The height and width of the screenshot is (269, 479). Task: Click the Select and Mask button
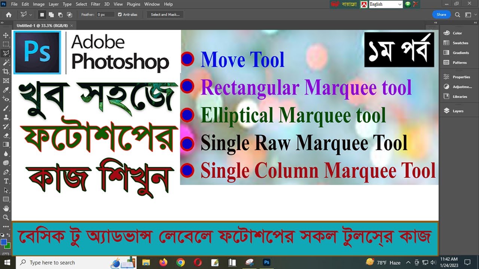[165, 15]
